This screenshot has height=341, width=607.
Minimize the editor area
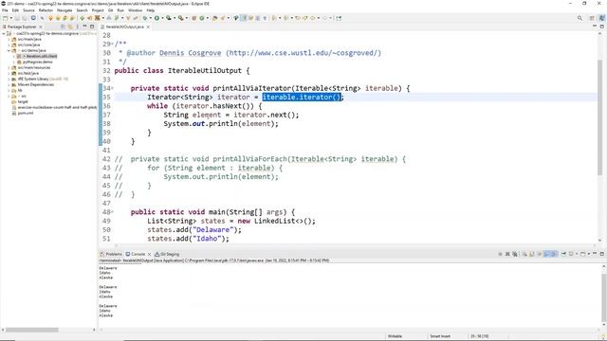tap(595, 27)
